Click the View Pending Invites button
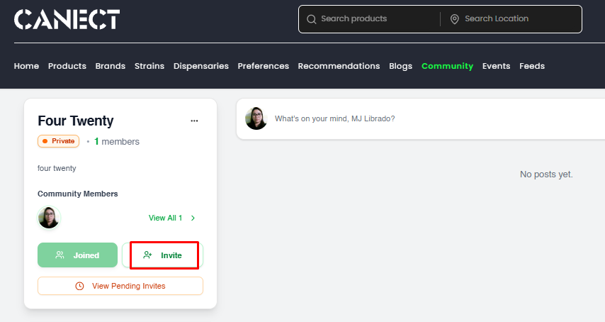 (x=120, y=286)
